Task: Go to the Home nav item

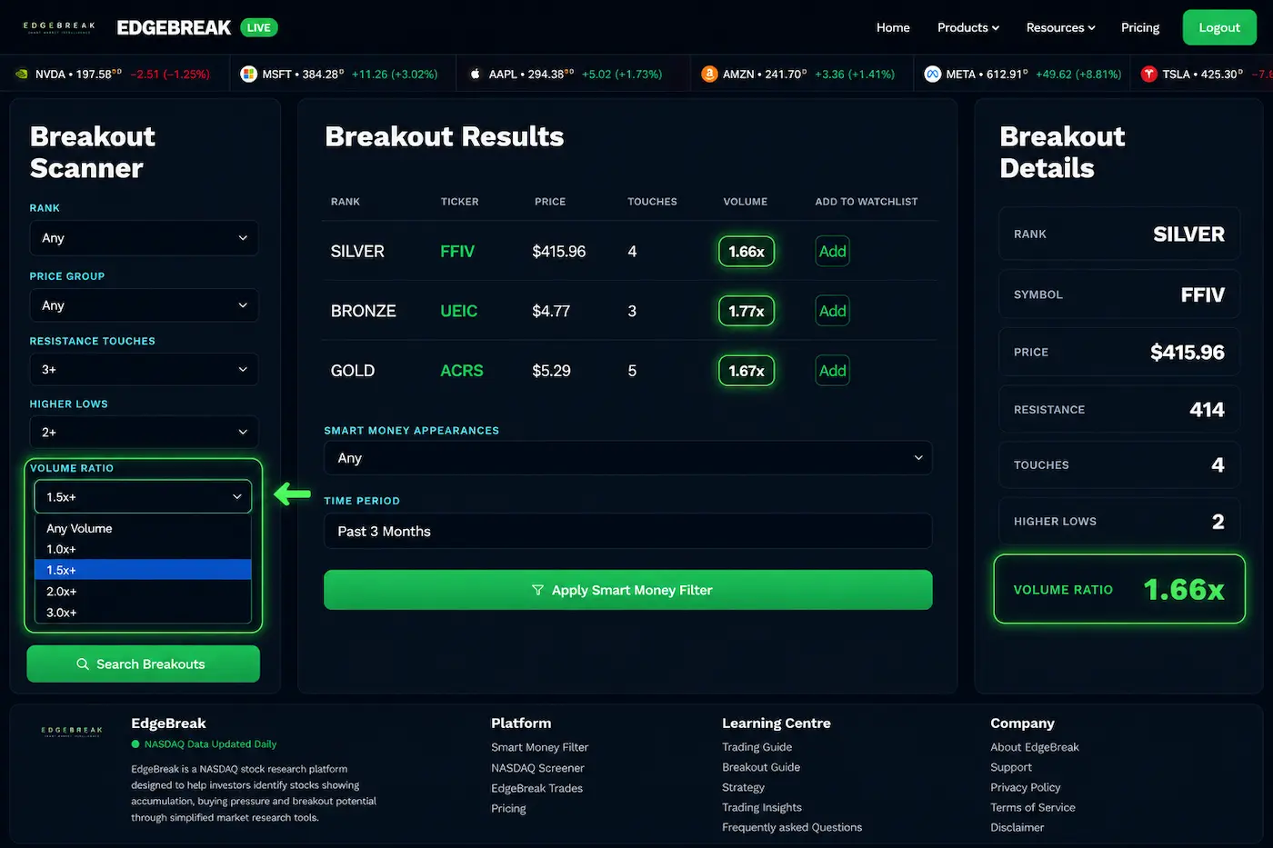Action: pos(893,27)
